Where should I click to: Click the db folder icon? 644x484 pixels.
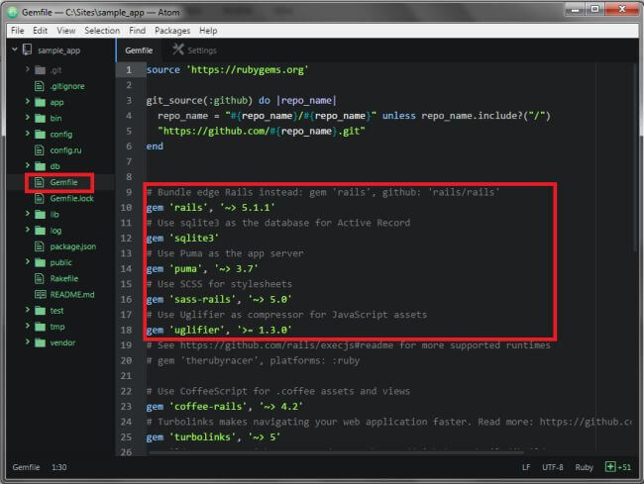pyautogui.click(x=40, y=166)
